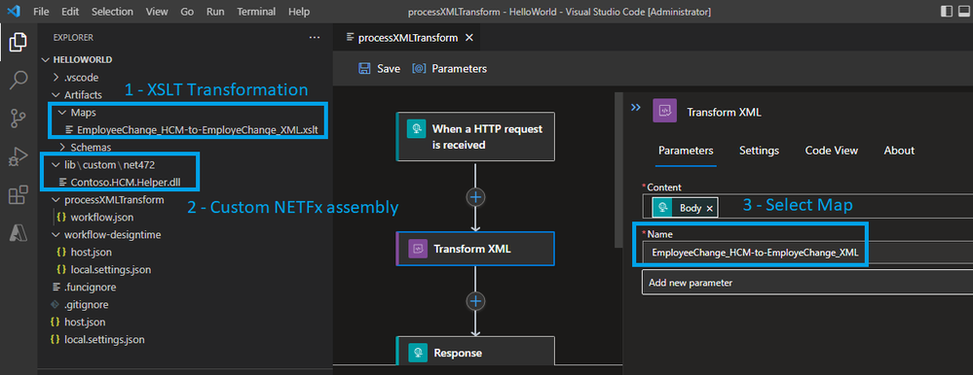Viewport: 973px width, 375px height.
Task: Open the Edit menu
Action: (x=70, y=12)
